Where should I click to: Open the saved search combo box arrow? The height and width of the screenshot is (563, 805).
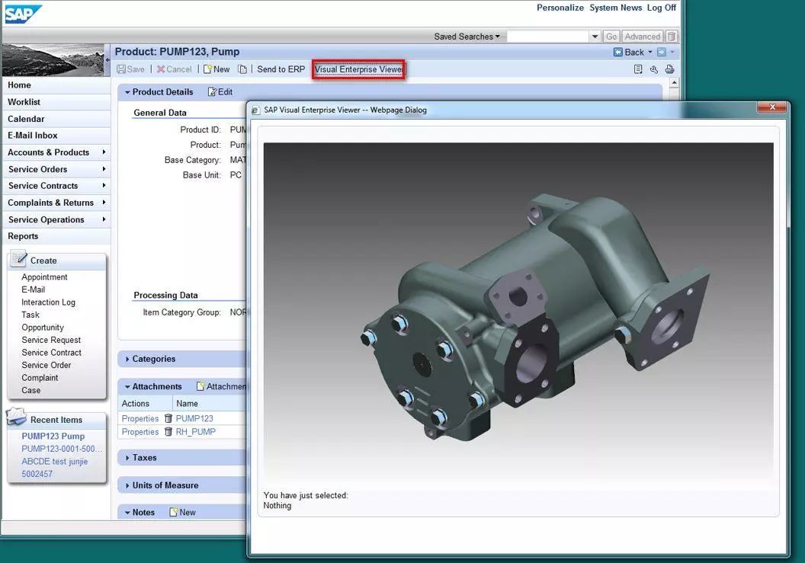pos(595,37)
